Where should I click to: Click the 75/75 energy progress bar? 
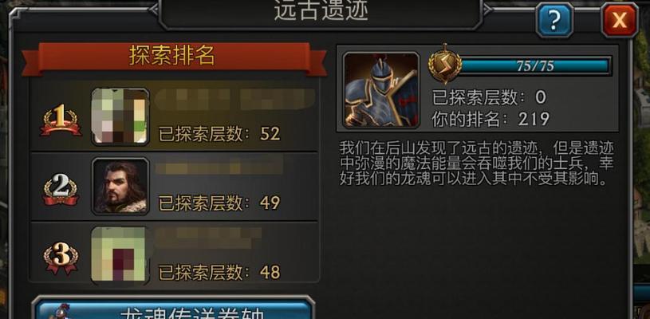coord(534,66)
